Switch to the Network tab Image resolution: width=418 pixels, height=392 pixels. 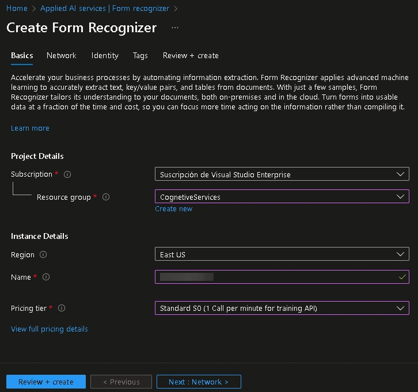coord(61,55)
